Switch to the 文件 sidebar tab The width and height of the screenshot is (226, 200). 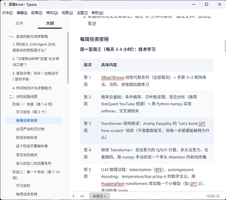pos(19,23)
